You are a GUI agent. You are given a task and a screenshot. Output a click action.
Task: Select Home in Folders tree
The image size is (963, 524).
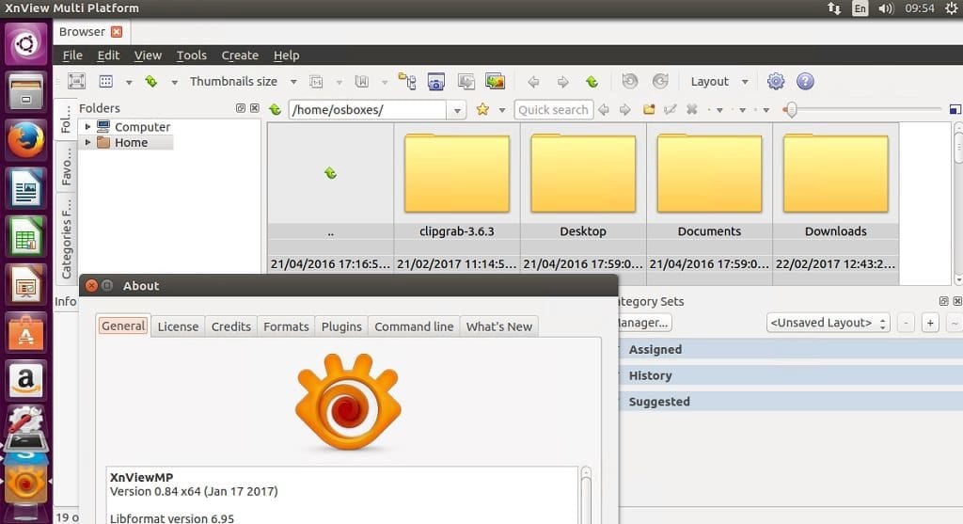tap(131, 142)
